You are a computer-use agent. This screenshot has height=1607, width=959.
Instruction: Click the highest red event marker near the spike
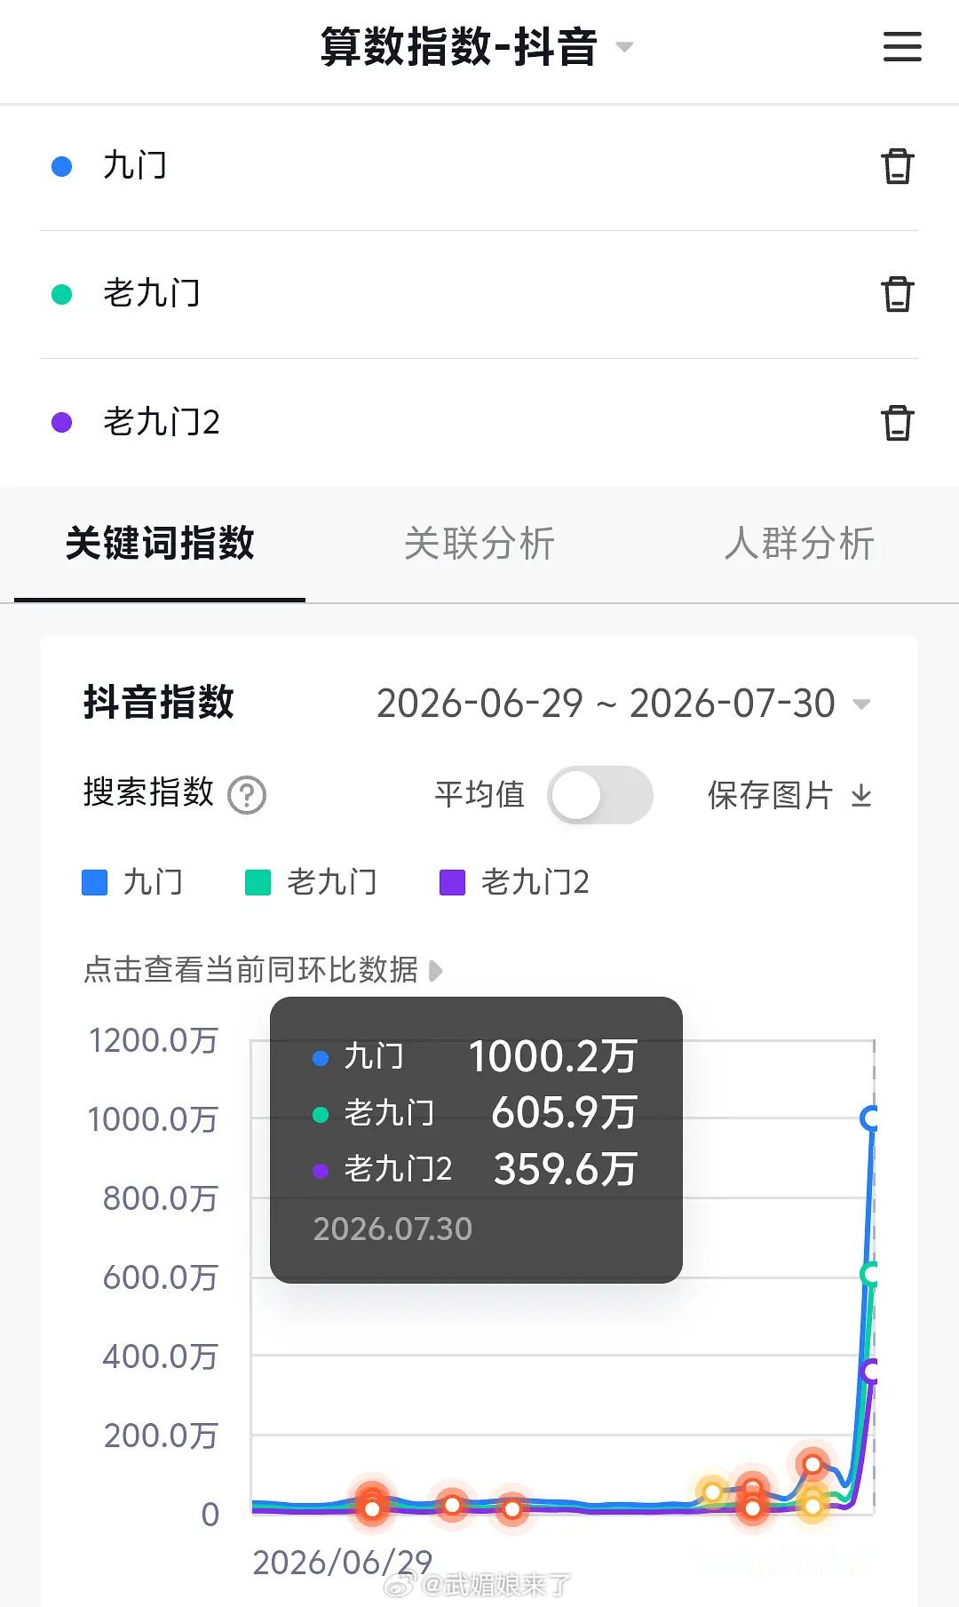tap(812, 1464)
